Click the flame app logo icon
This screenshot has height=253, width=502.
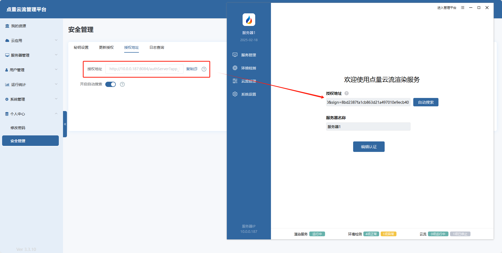249,20
